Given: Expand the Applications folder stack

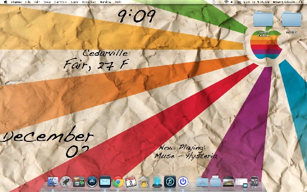Looking at the screenshot, I should pos(202,182).
